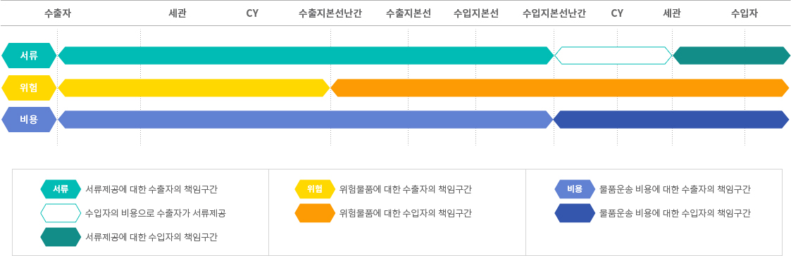Click the text 물품운송 비용에 대한 수입자의 책임구간
Screen dimensions: 791x256
tap(675, 213)
